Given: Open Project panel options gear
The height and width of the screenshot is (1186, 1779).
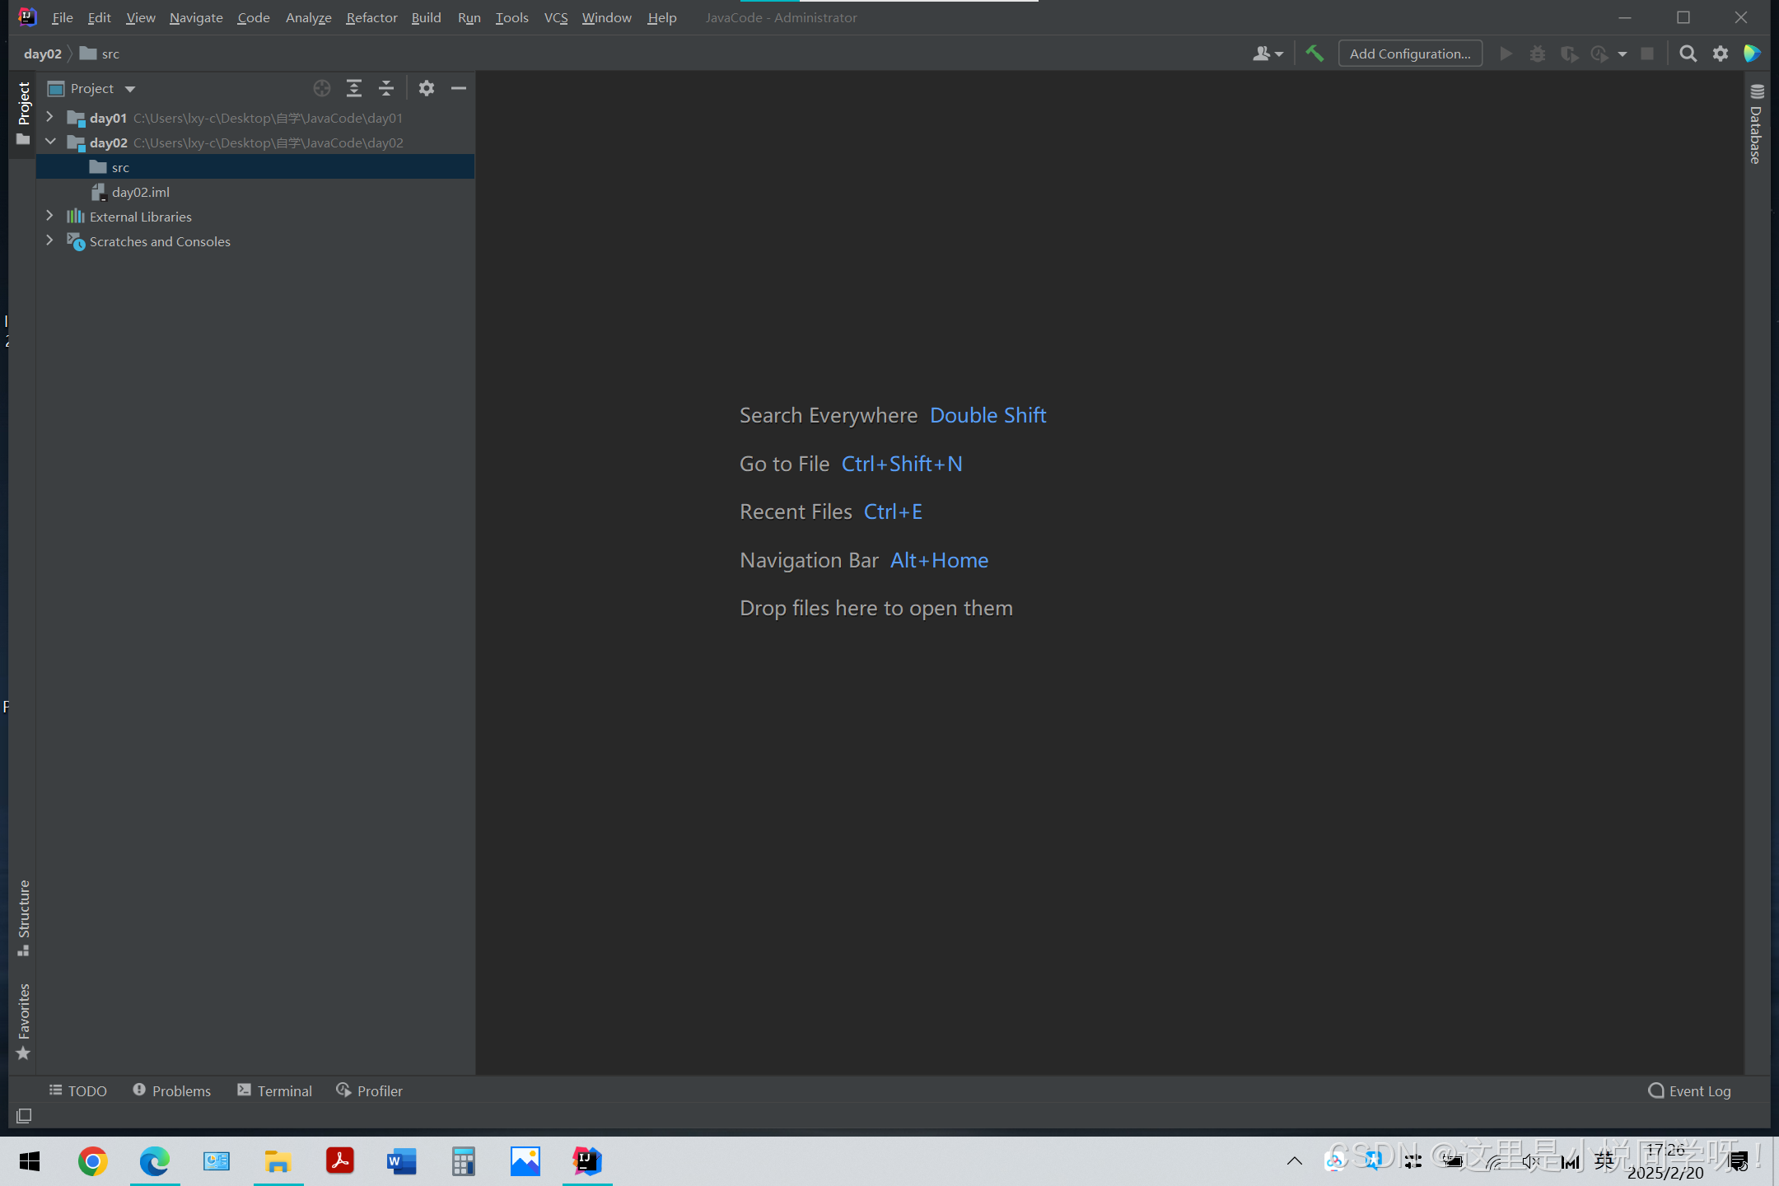Looking at the screenshot, I should pos(426,88).
